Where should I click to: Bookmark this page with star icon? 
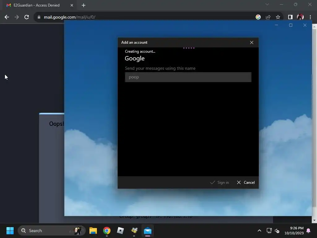click(278, 17)
